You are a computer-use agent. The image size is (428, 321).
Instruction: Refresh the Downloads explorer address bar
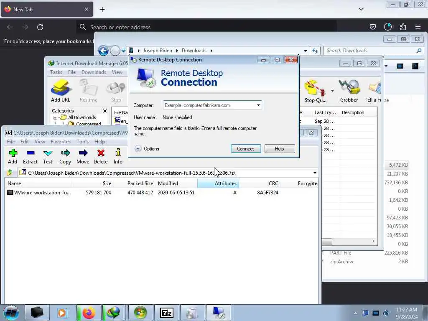pos(315,51)
